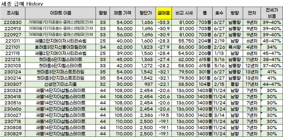Select floor cell 2/15
Viewport: 283px width, 137px height.
pos(219,84)
